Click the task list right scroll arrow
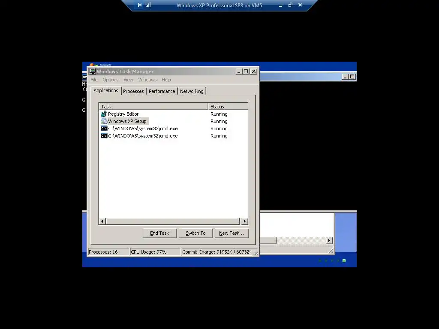439x329 pixels. [x=245, y=221]
